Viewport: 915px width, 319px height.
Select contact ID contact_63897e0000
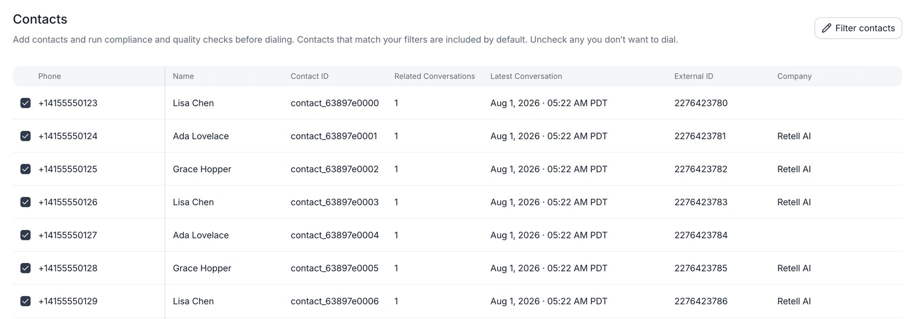click(x=334, y=103)
